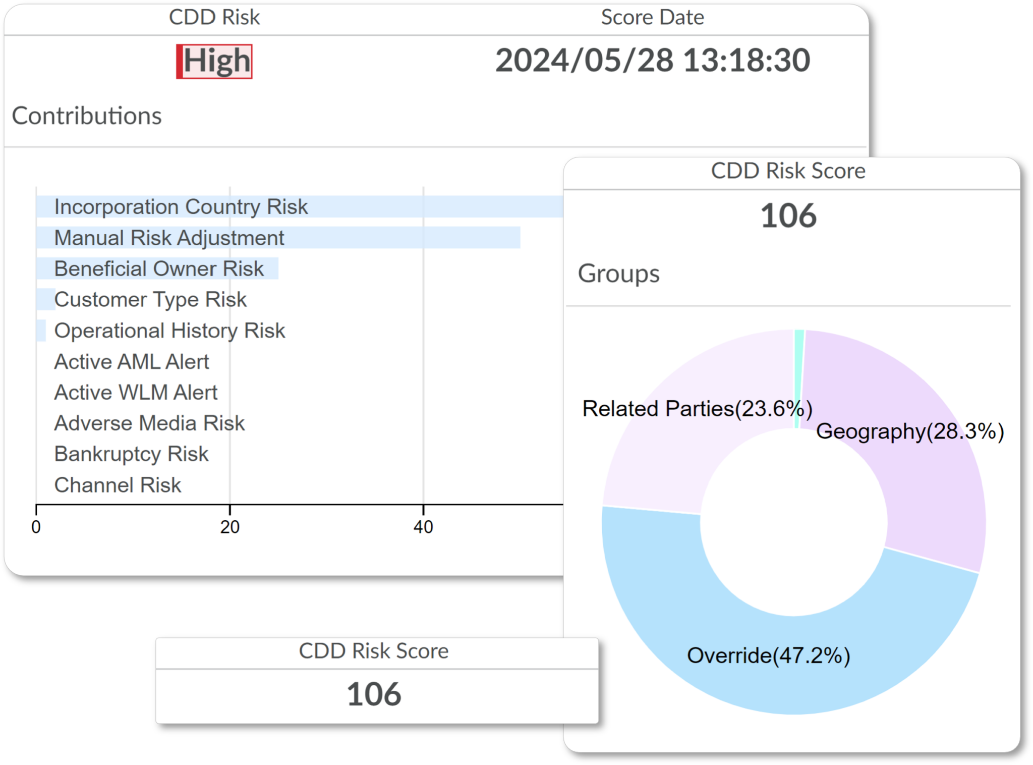The image size is (1033, 765).
Task: Click the Contributions section header
Action: tap(87, 117)
